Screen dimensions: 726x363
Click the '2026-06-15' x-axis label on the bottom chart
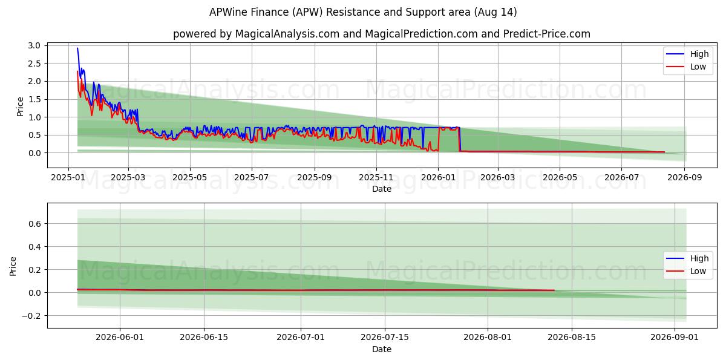click(x=204, y=338)
